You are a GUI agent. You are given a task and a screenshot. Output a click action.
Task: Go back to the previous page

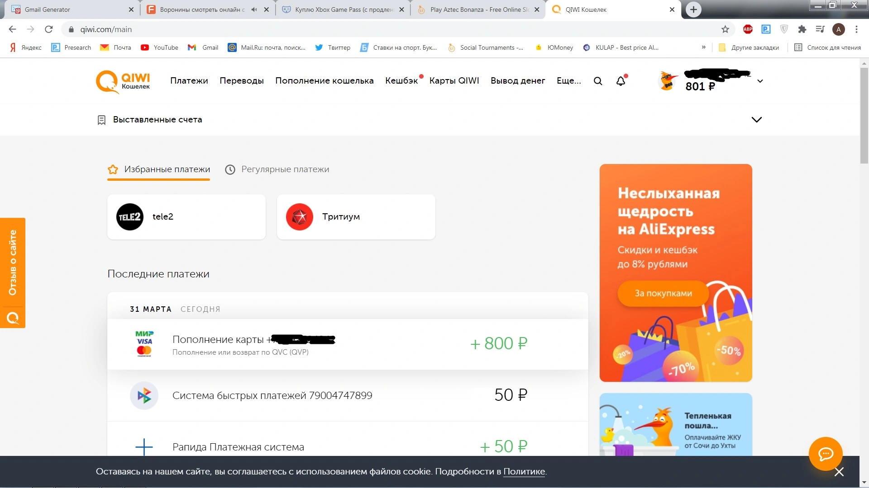coord(13,29)
